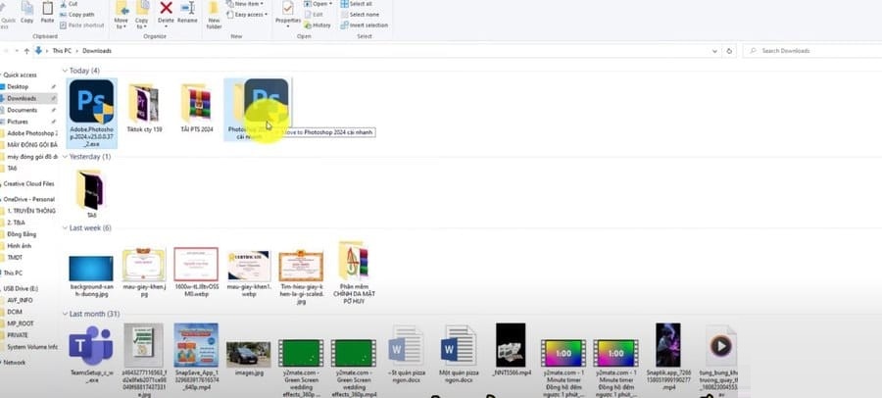Click Select all in the ribbon
882x398 pixels.
[357, 4]
